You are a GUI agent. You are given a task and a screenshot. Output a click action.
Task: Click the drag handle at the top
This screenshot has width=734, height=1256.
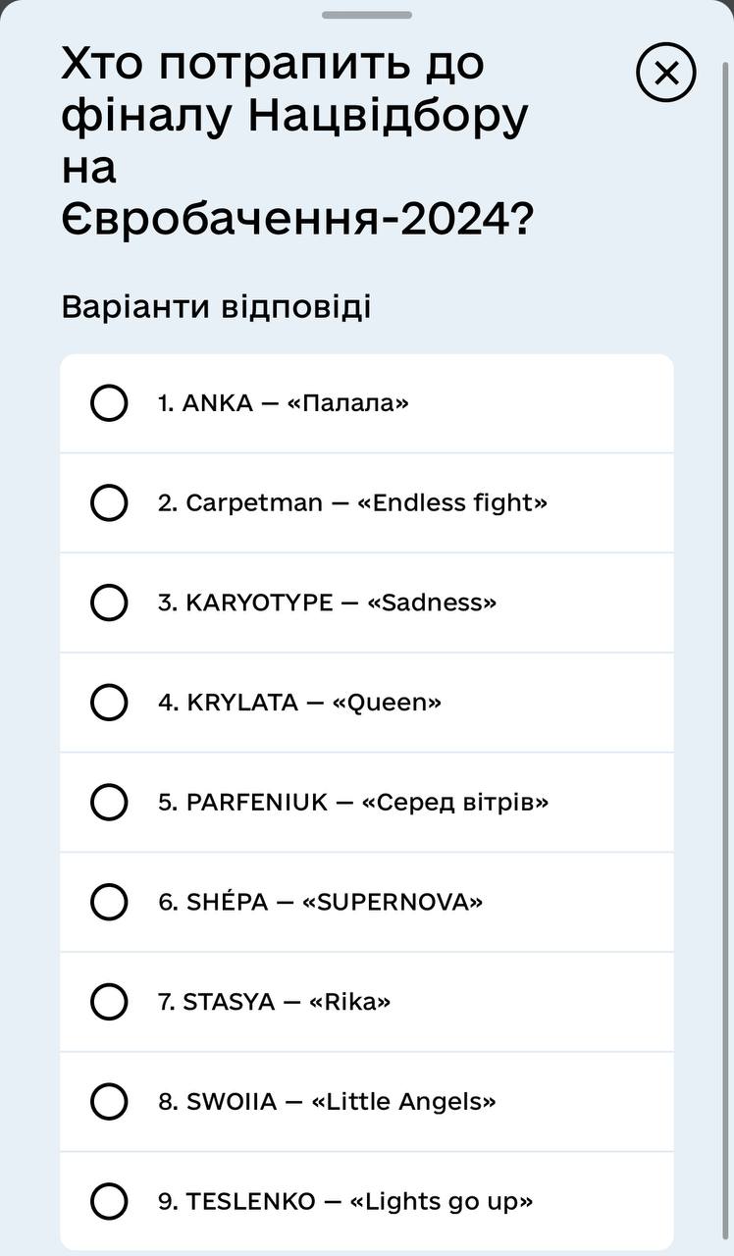tap(367, 15)
